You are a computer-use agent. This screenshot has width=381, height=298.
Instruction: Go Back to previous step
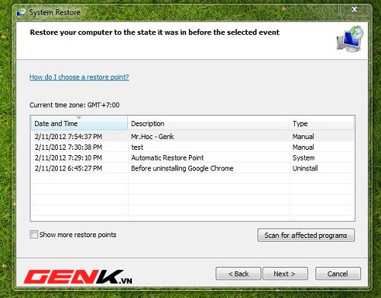tap(239, 274)
